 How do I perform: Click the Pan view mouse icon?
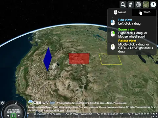113,22
